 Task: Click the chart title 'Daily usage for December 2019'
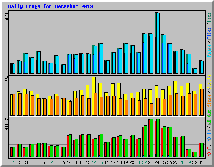(x=51, y=6)
